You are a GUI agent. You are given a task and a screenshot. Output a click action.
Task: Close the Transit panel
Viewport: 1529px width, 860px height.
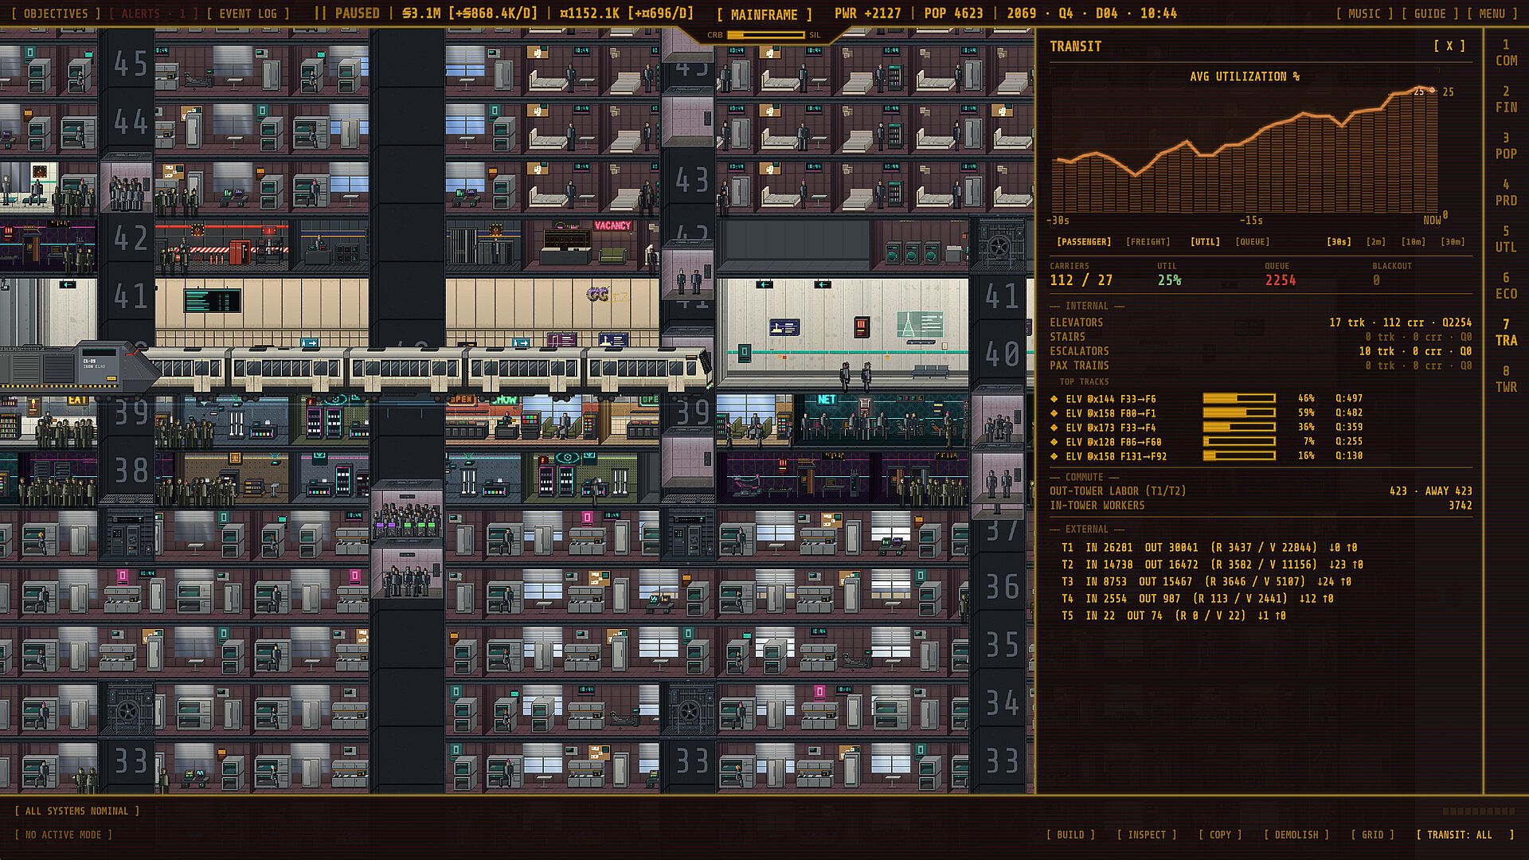click(x=1449, y=46)
